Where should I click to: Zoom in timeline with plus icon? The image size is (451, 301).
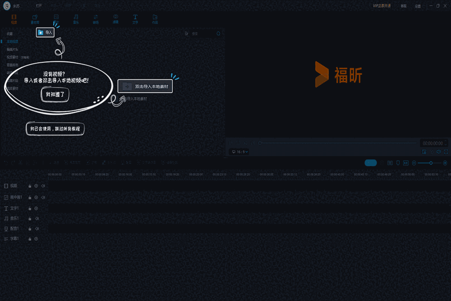445,163
